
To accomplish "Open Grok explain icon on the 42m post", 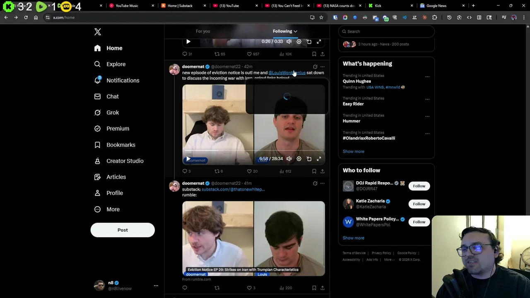I will [315, 67].
